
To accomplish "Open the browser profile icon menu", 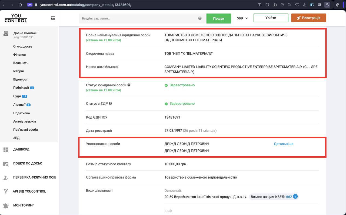I will tap(327, 5).
